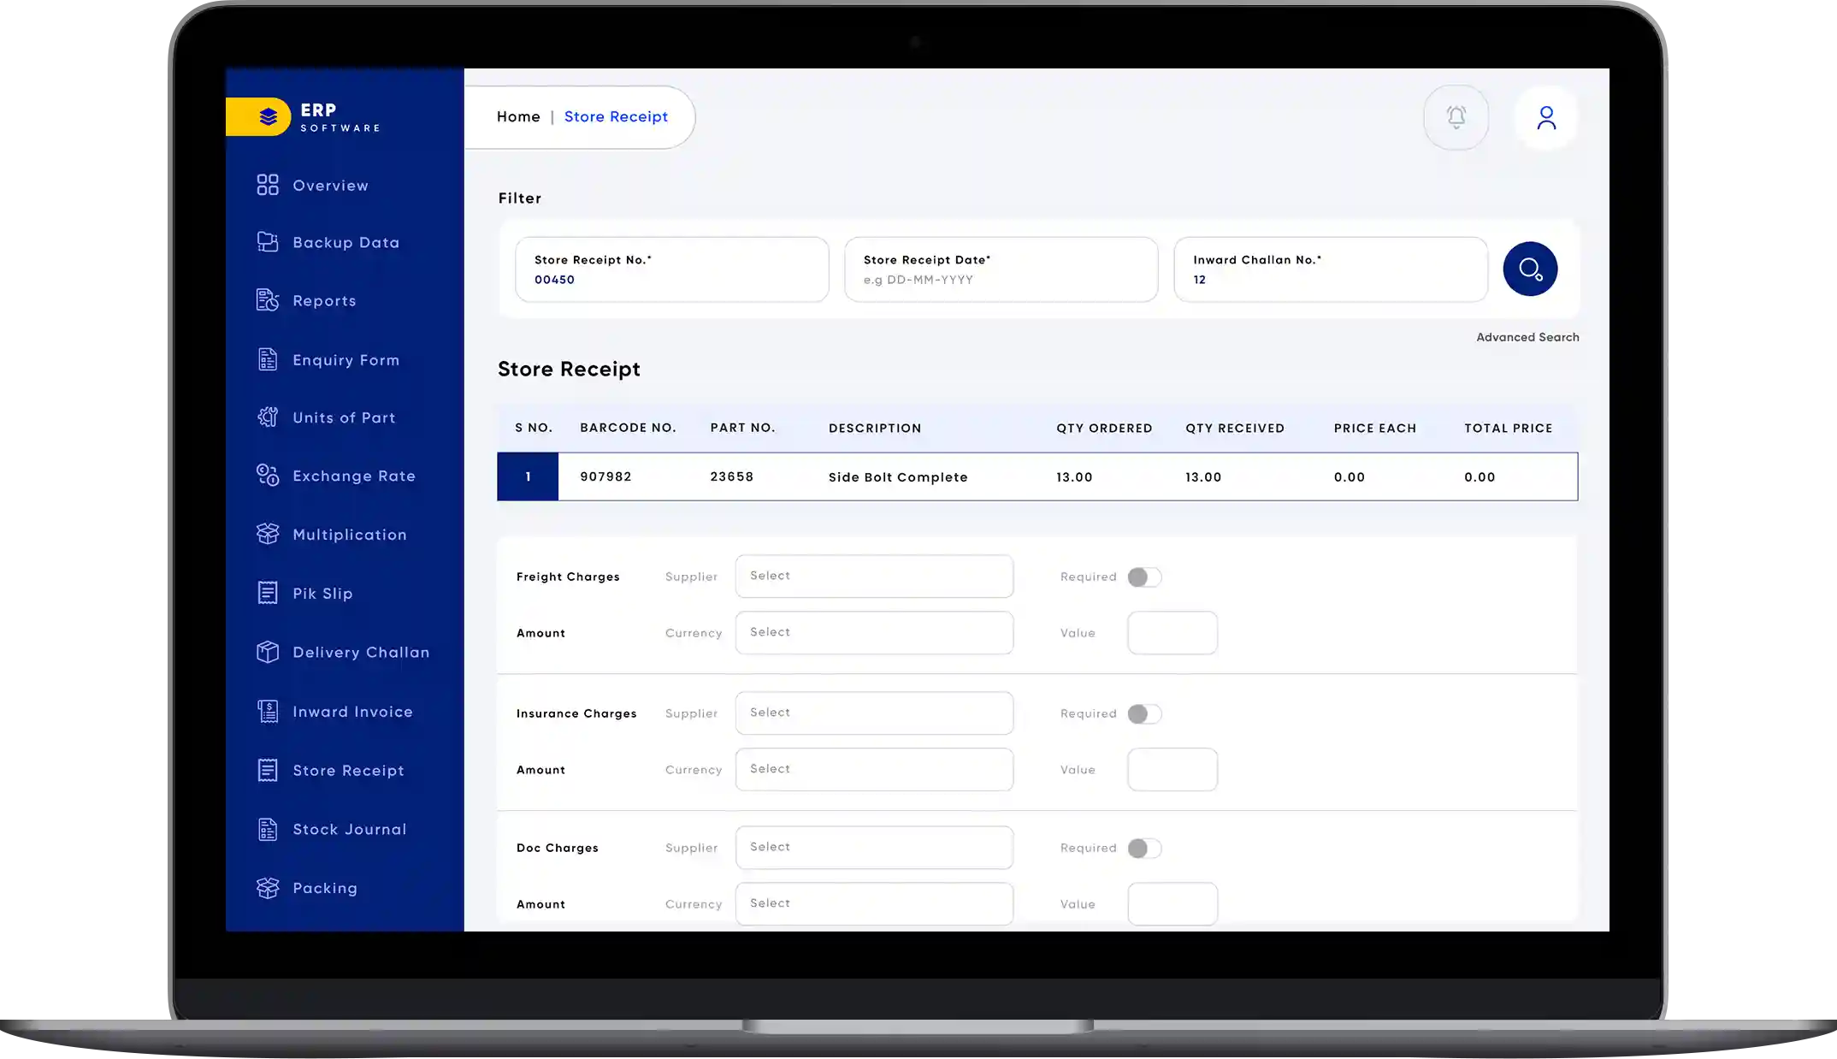Click the Enquiry Form sidebar icon

(x=268, y=359)
